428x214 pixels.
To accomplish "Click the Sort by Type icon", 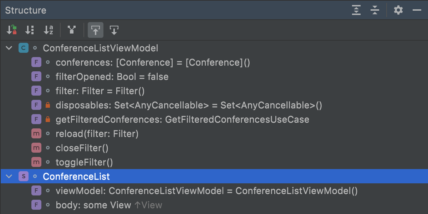I will point(30,30).
